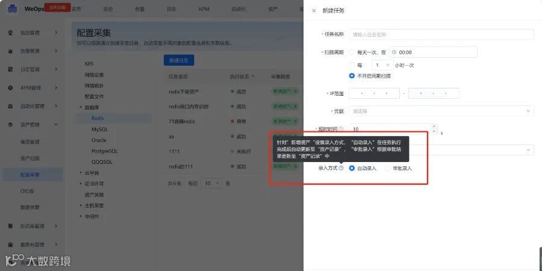Click the 任务名称 input field
Screen dimensions: 542x271
[x=441, y=34]
